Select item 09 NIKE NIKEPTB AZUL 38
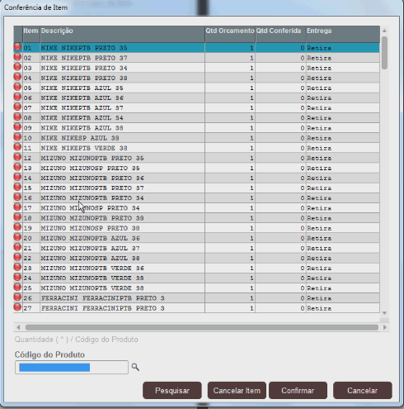 [x=196, y=128]
